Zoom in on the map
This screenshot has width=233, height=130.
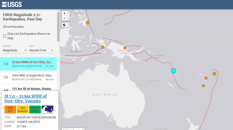(64, 13)
